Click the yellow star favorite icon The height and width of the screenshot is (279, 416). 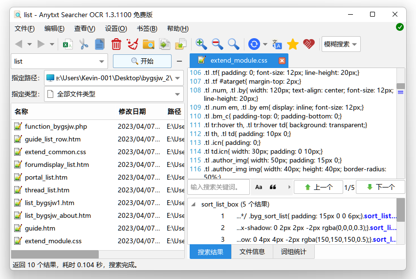[292, 44]
